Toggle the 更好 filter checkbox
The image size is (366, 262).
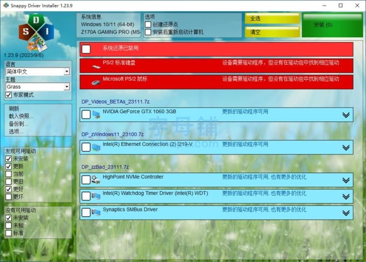[8, 189]
